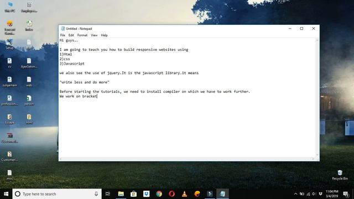Open Microsoft Store from the taskbar
Screen dimensions: 354x199
point(134,194)
